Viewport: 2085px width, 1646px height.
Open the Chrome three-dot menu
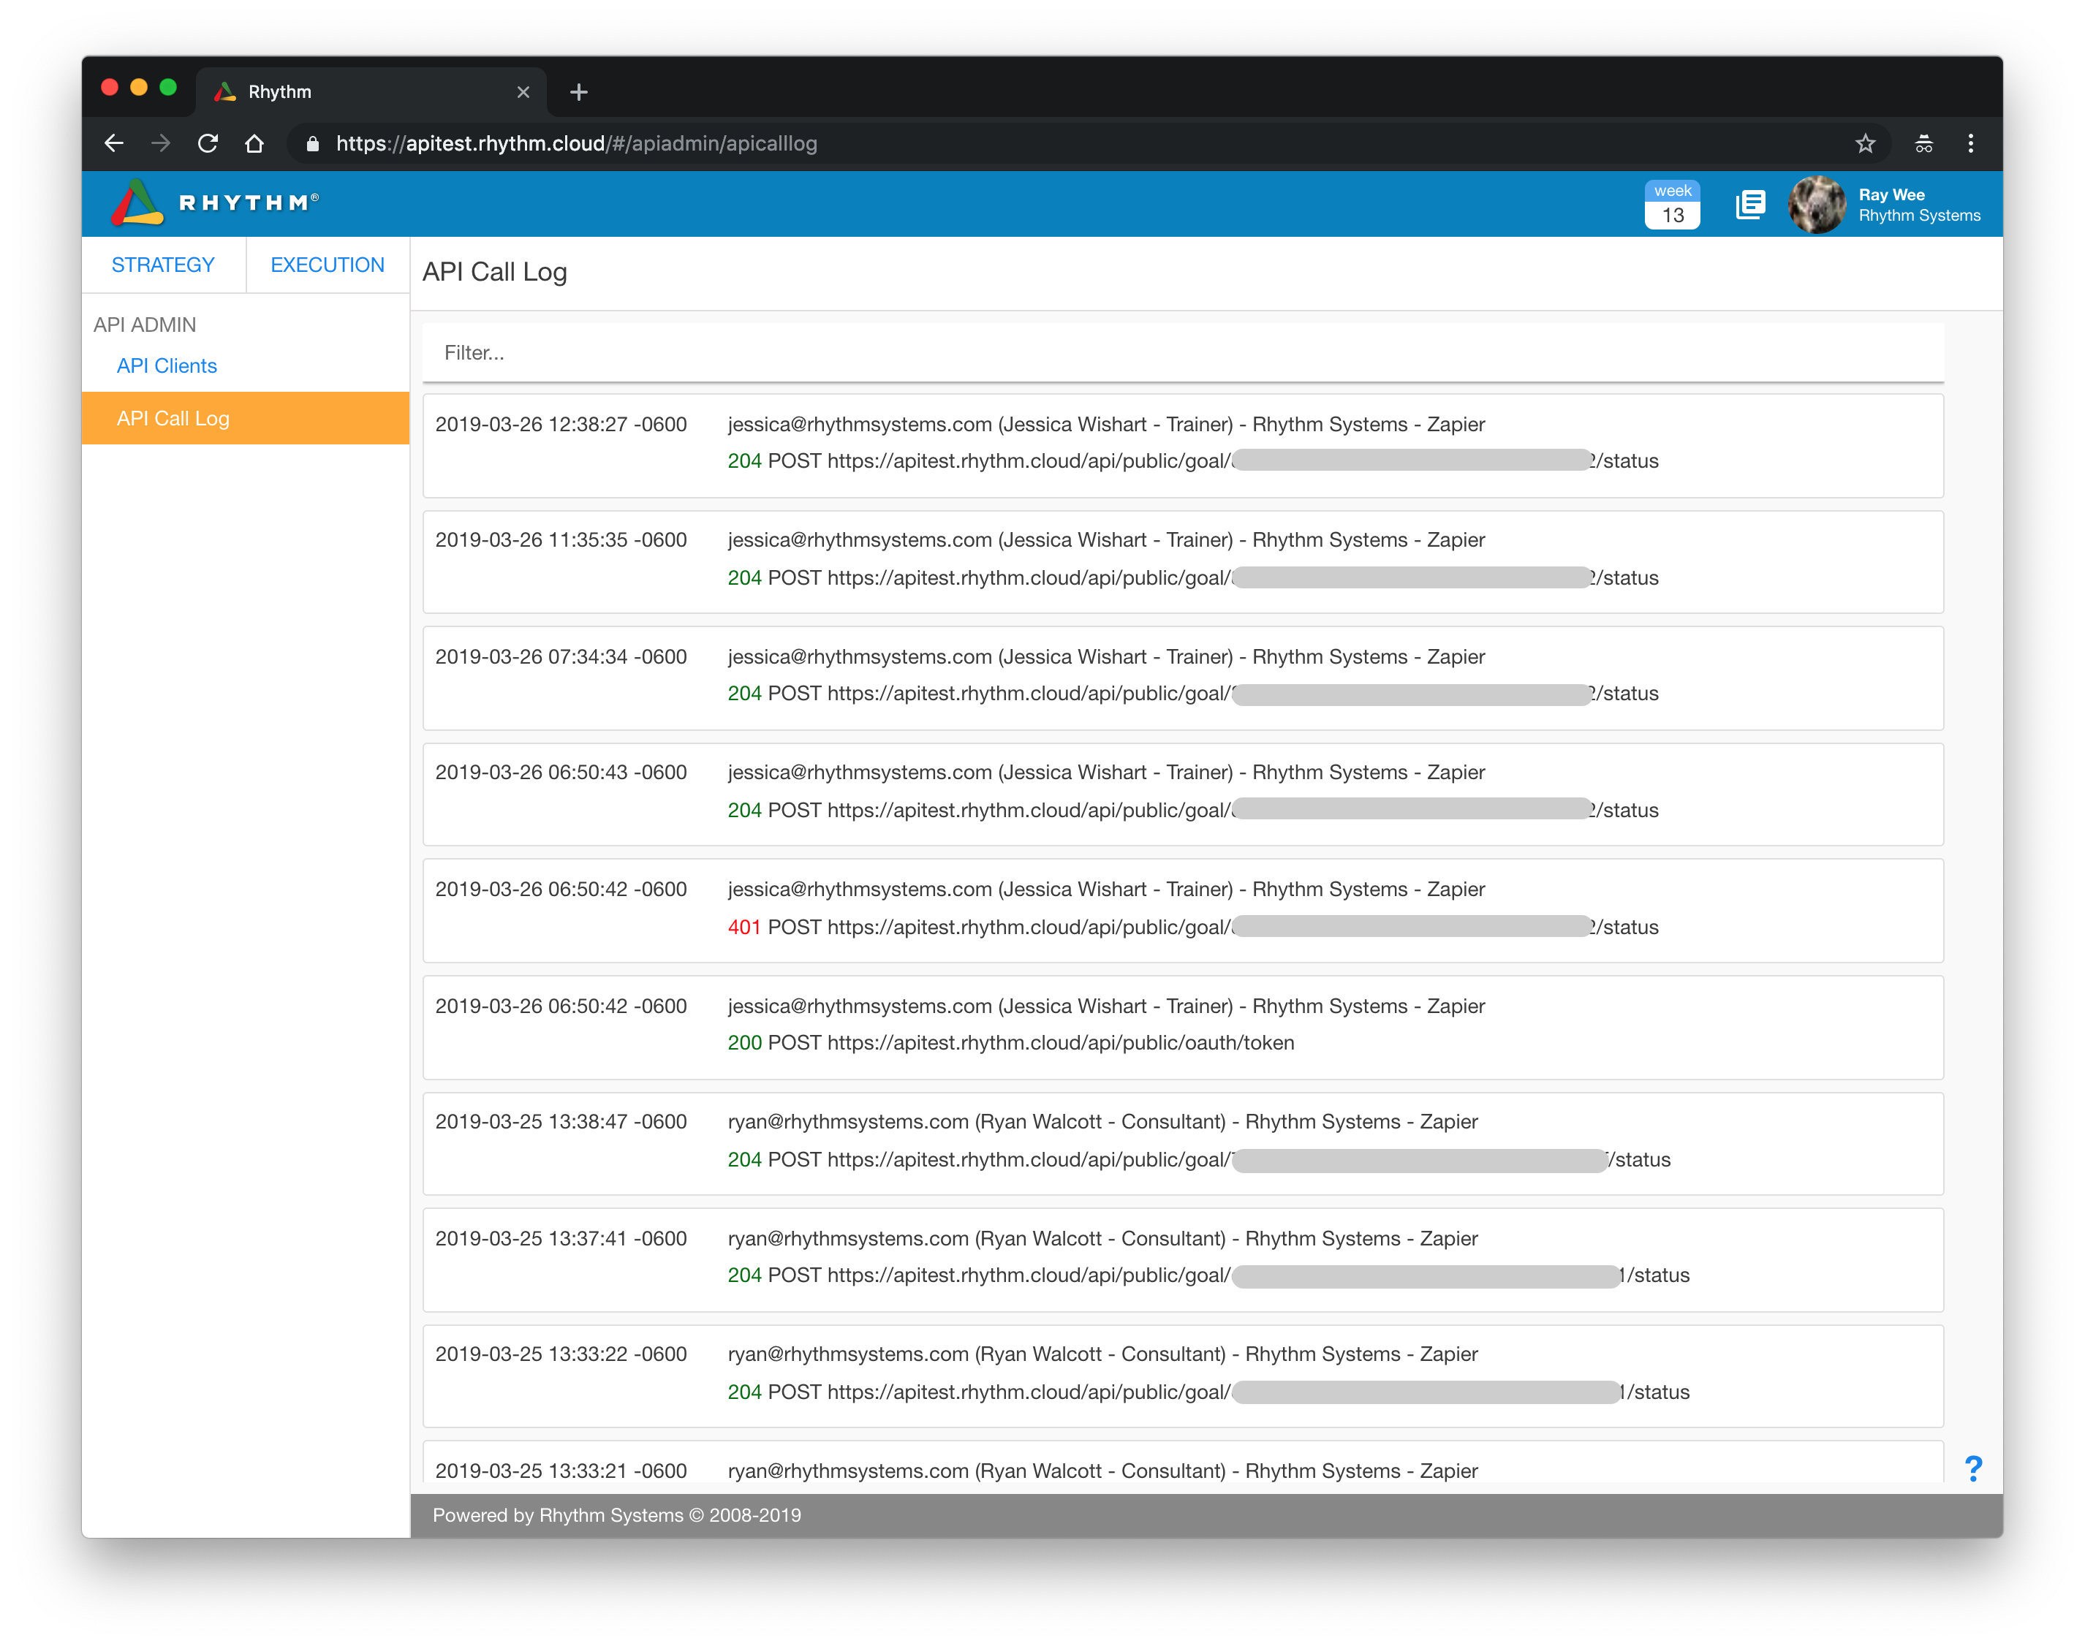(1971, 143)
